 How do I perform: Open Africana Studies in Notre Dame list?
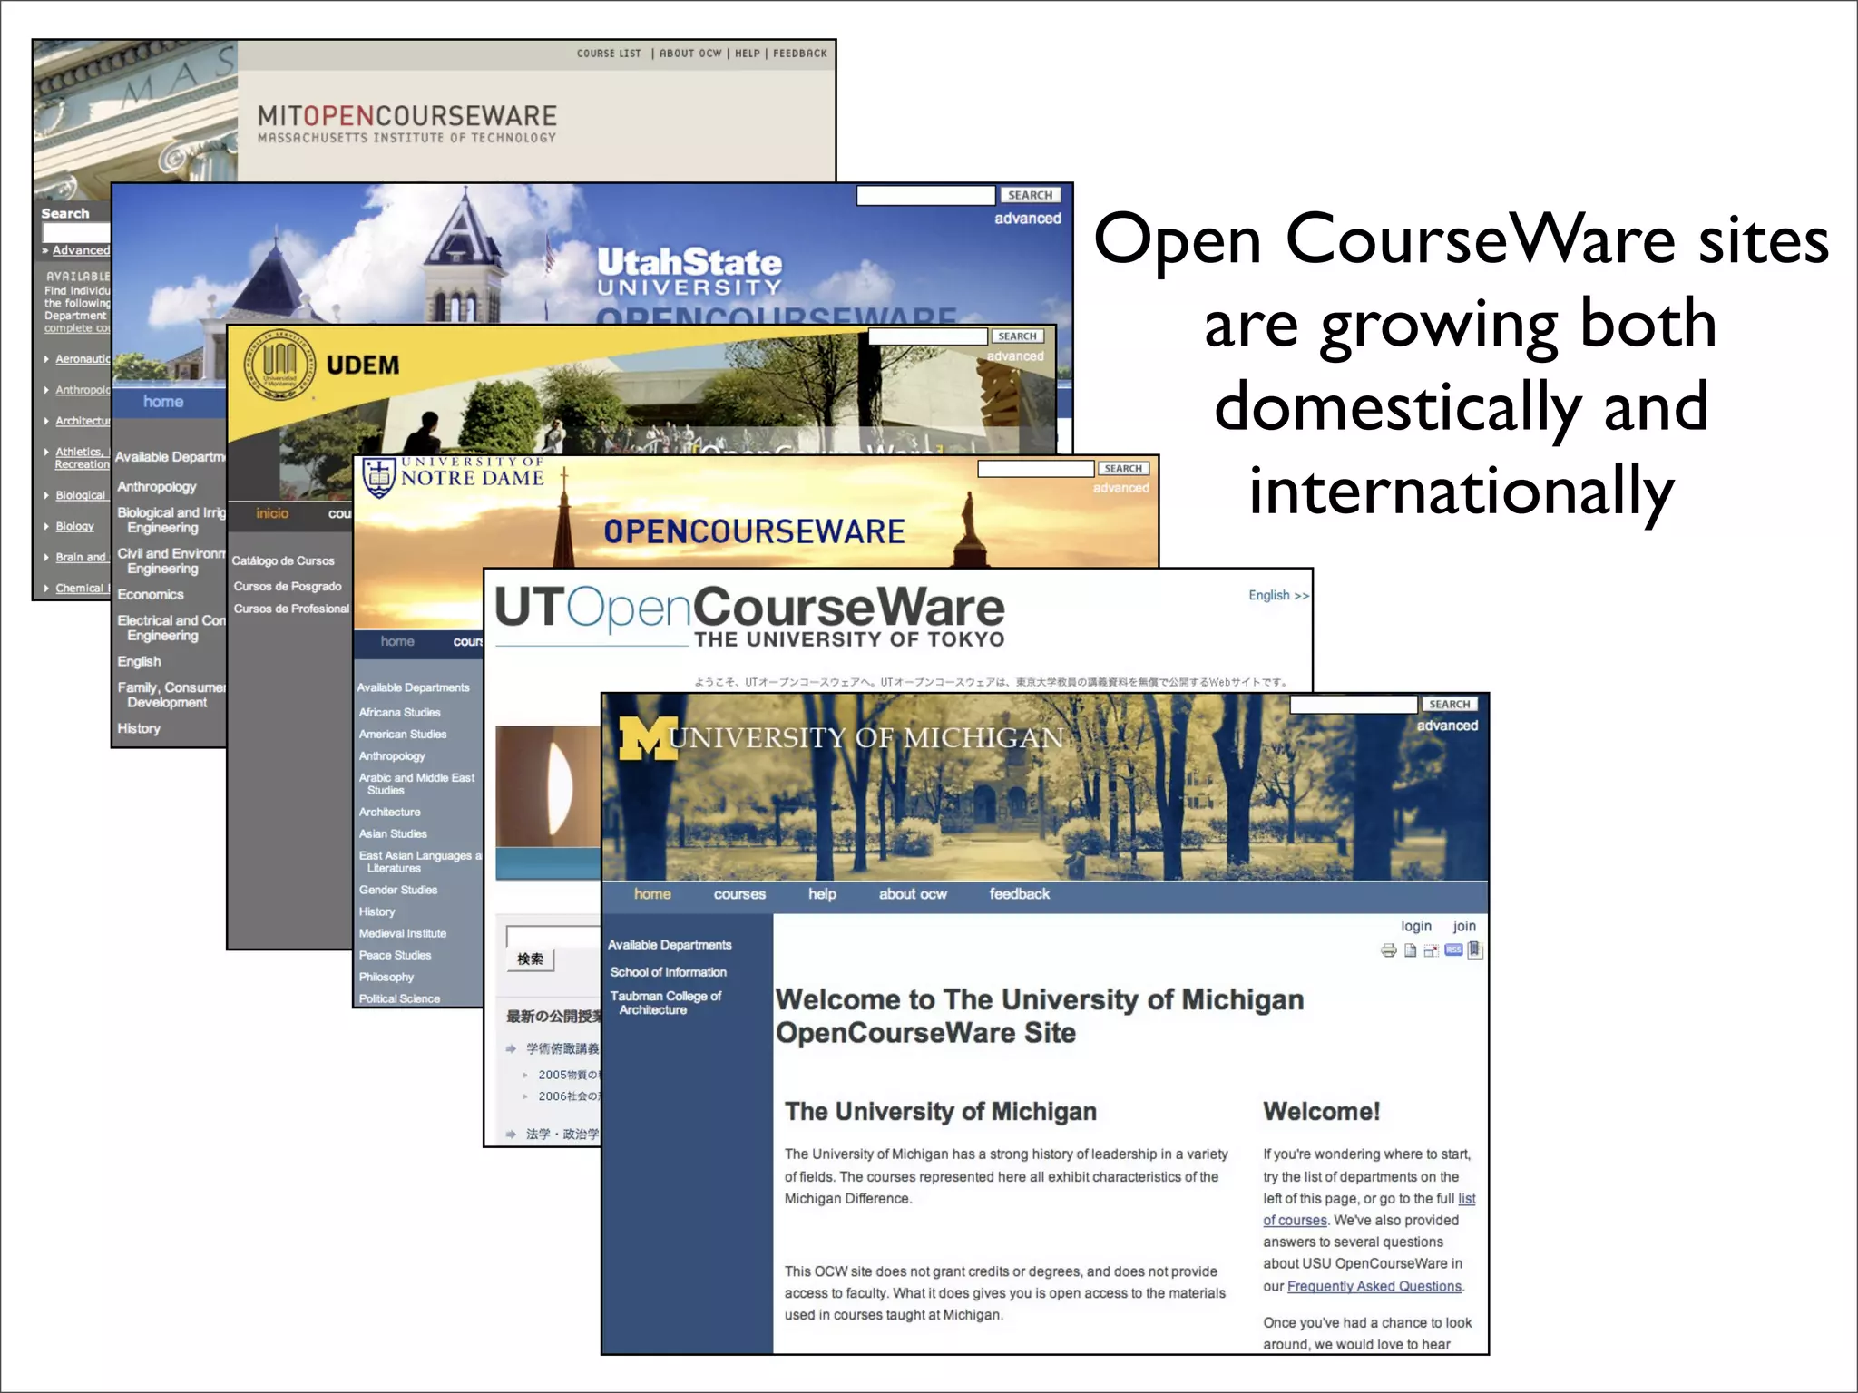[x=399, y=713]
